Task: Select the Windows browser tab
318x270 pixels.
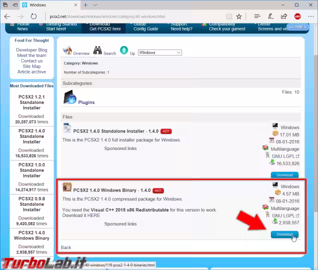Action: pos(50,5)
